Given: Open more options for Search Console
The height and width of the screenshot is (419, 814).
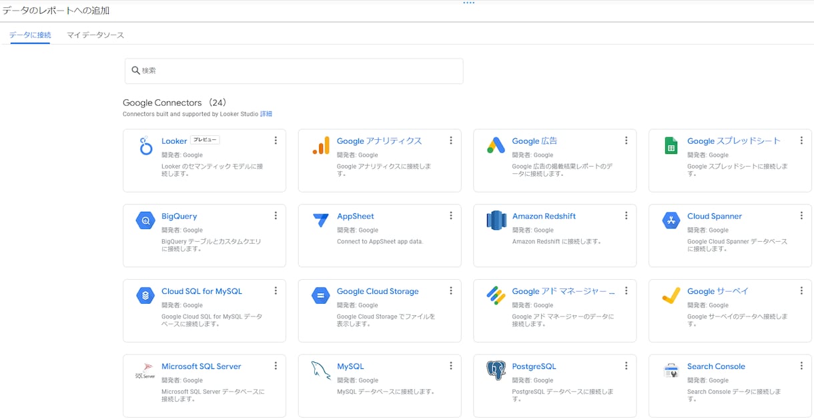Looking at the screenshot, I should 801,366.
